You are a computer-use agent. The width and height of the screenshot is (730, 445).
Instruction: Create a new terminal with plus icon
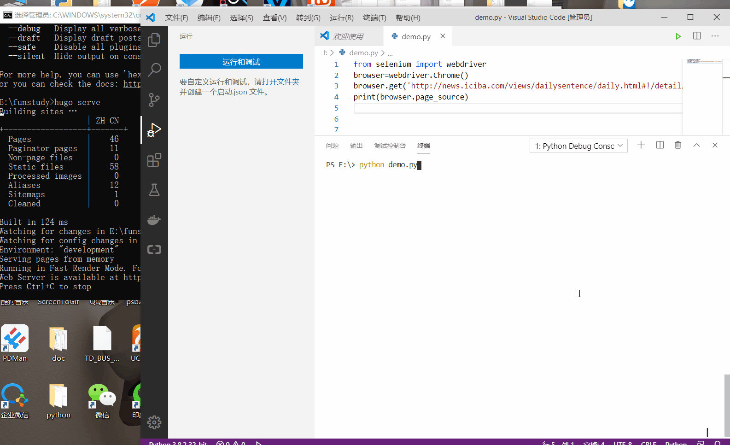[641, 145]
